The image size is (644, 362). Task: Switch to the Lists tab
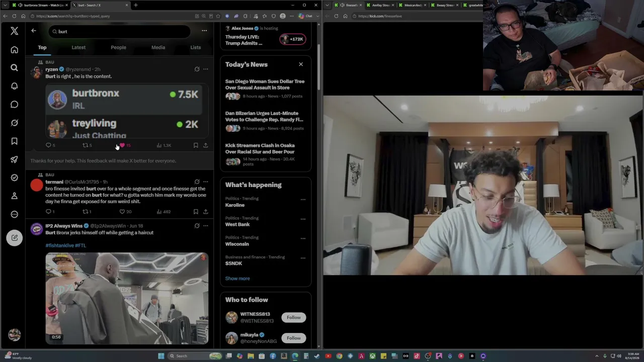coord(196,47)
